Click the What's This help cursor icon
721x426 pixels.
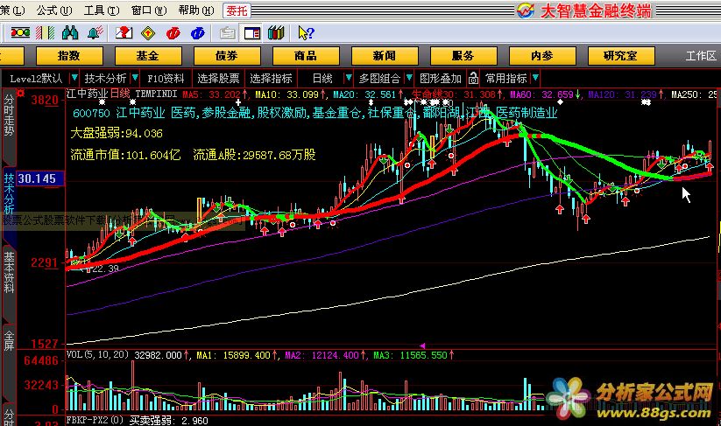pyautogui.click(x=306, y=33)
